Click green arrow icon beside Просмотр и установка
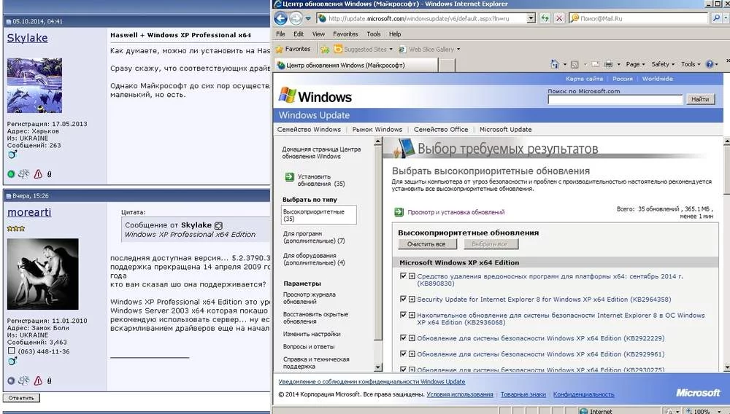 coord(399,212)
